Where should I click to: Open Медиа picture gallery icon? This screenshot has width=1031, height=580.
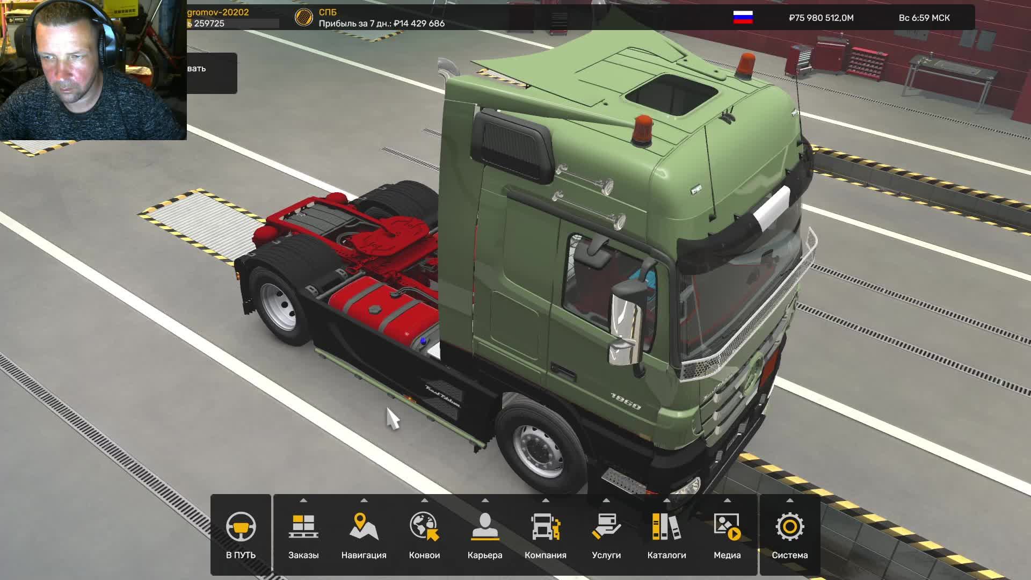point(727,527)
